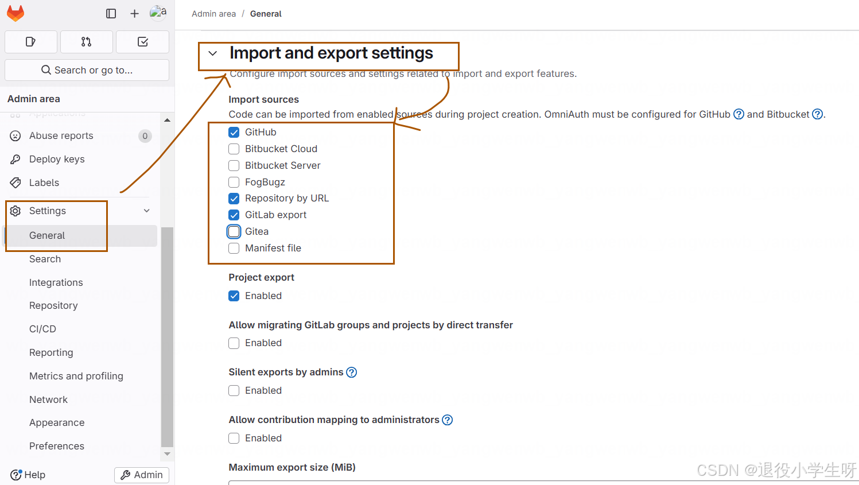Open Bitbucket OmniAuth help icon

coord(818,114)
